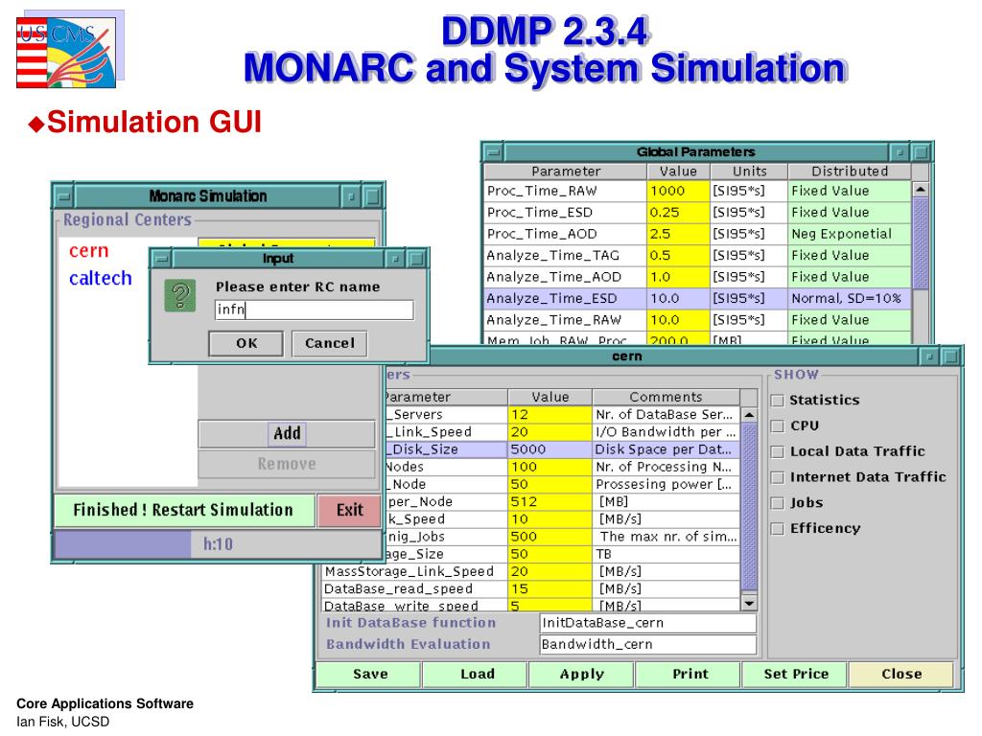This screenshot has width=982, height=736.
Task: Click the red Exit button
Action: tap(349, 510)
